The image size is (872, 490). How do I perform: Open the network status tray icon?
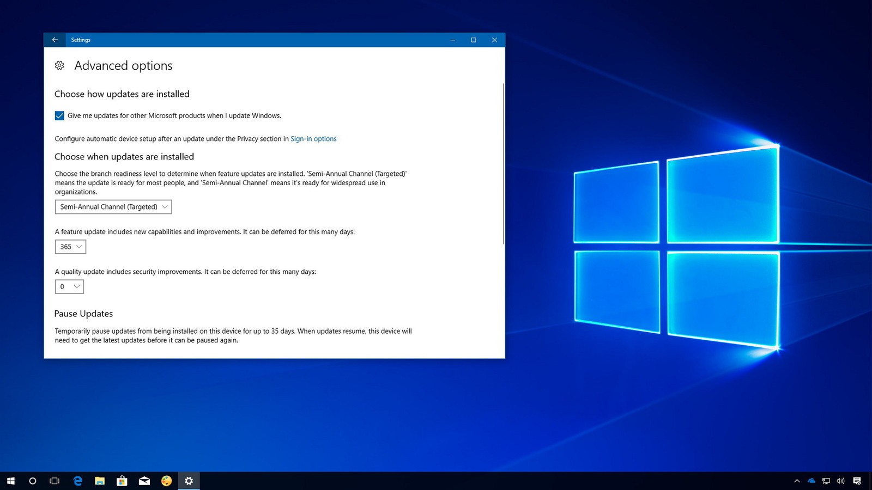(825, 481)
